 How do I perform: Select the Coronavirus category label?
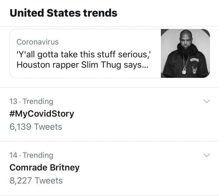[37, 42]
